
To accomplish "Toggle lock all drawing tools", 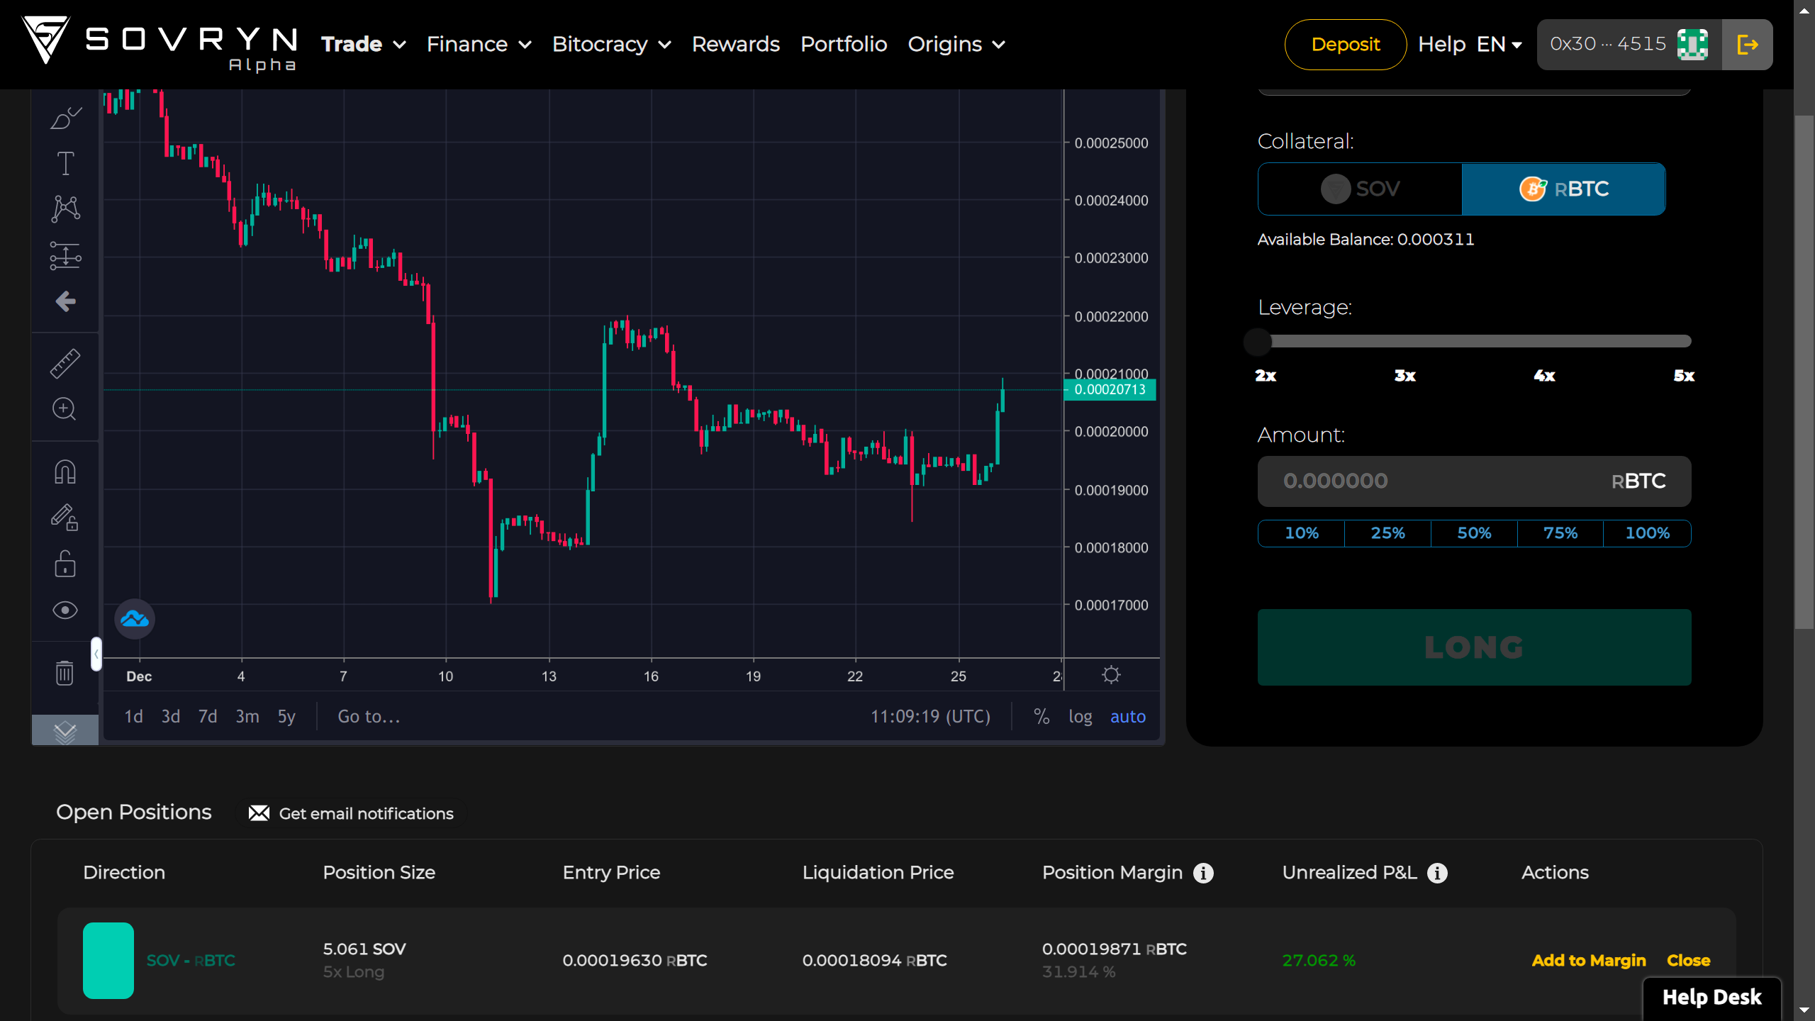I will click(65, 564).
